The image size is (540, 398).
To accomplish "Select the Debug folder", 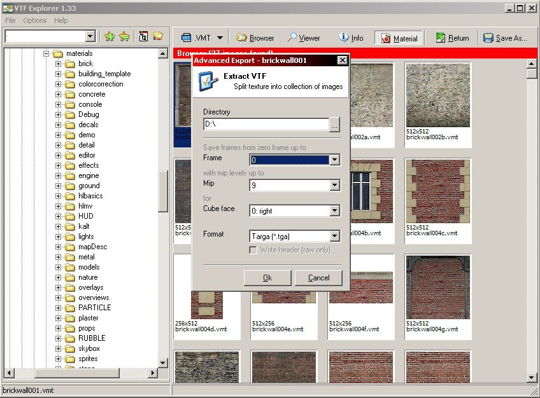I will pyautogui.click(x=89, y=114).
